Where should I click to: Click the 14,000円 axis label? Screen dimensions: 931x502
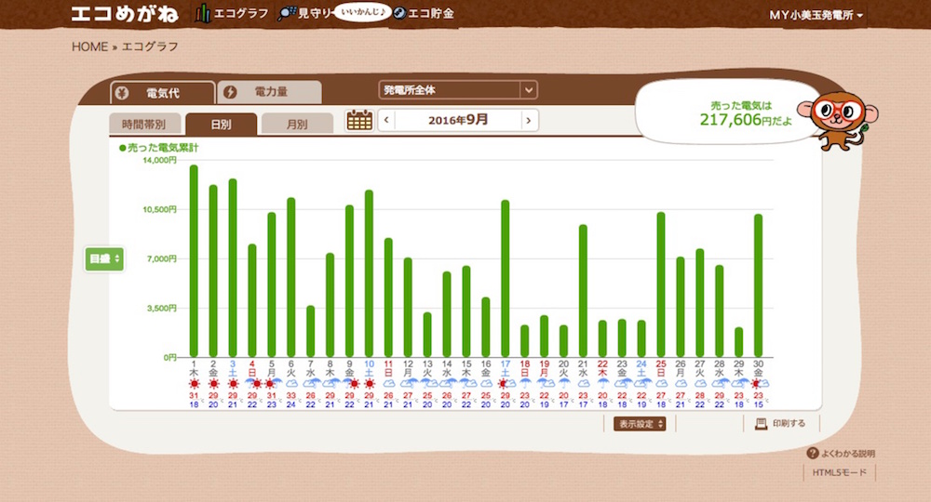160,160
